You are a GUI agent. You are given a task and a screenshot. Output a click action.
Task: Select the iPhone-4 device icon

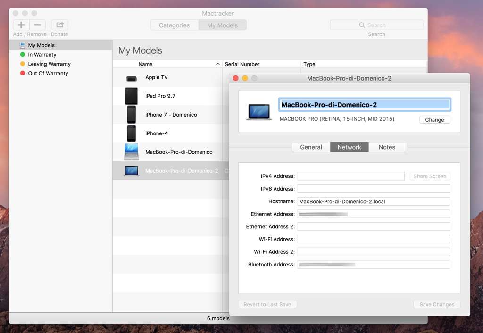coord(131,133)
